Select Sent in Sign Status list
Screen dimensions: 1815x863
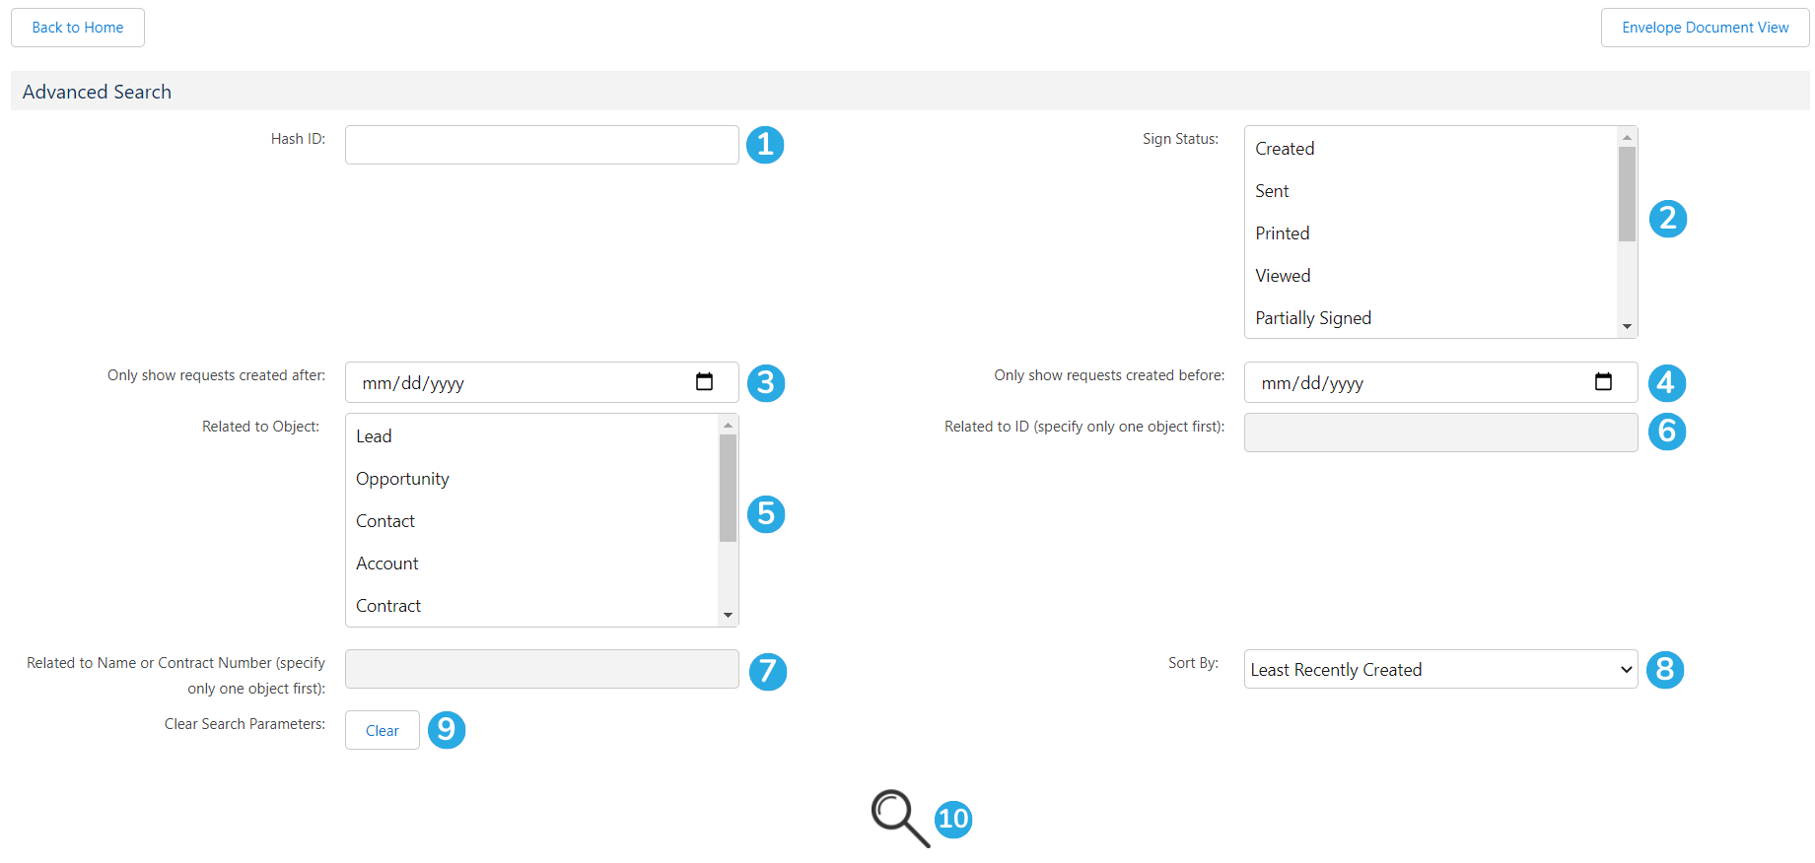[x=1431, y=191]
